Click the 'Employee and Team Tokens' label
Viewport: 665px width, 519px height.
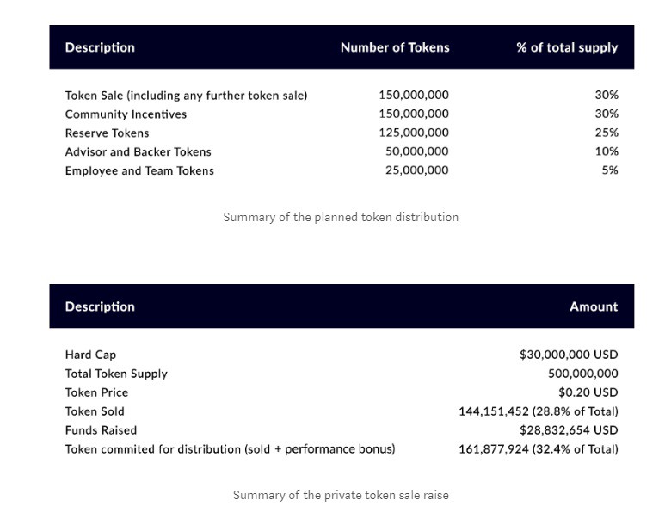point(139,170)
